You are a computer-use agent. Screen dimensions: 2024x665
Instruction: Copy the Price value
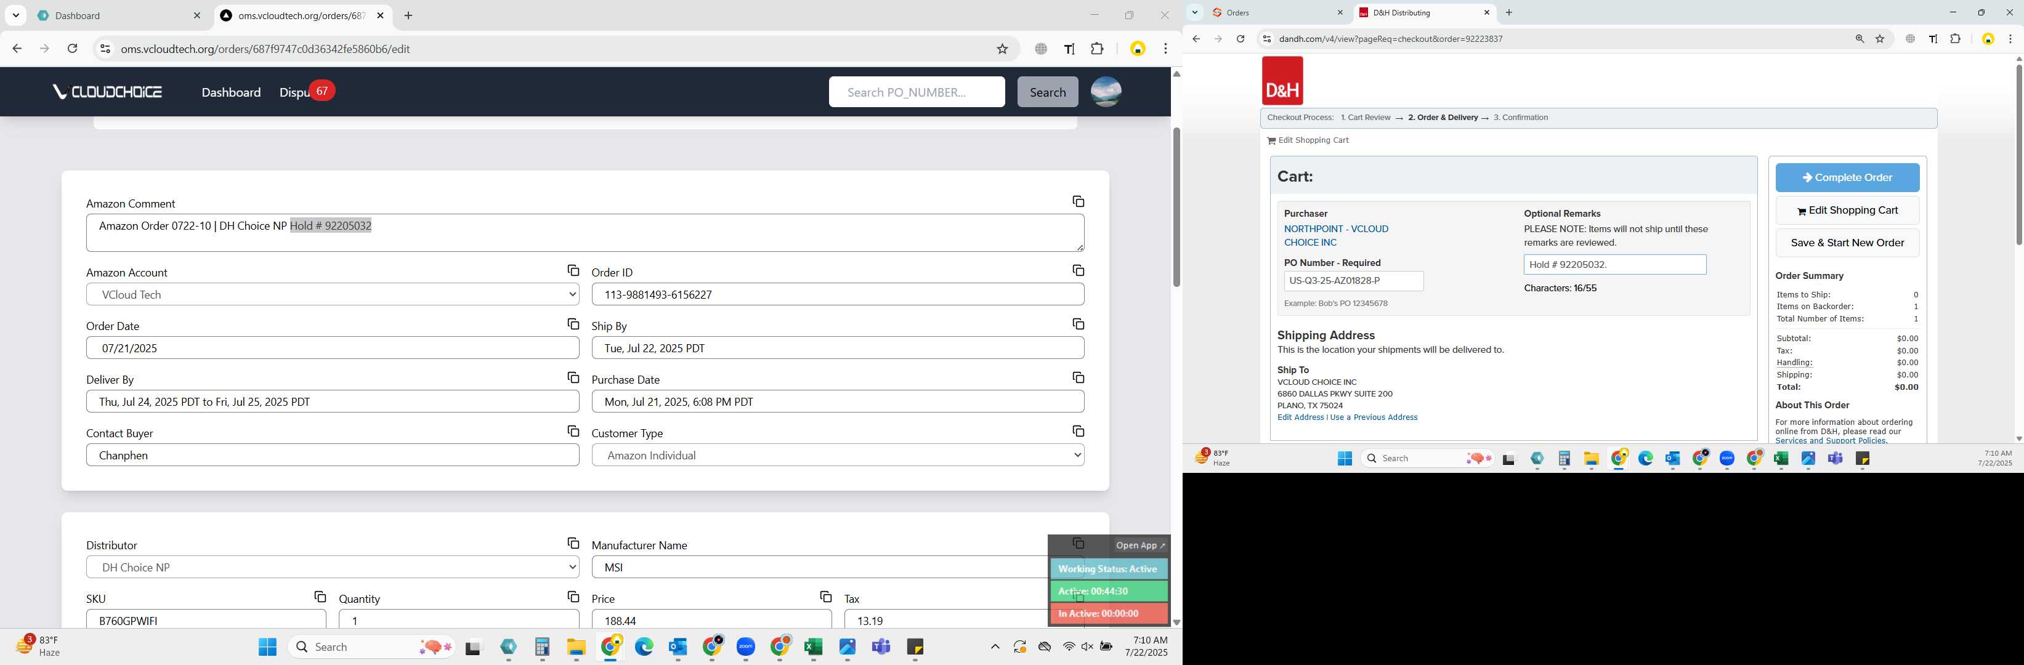pos(825,597)
